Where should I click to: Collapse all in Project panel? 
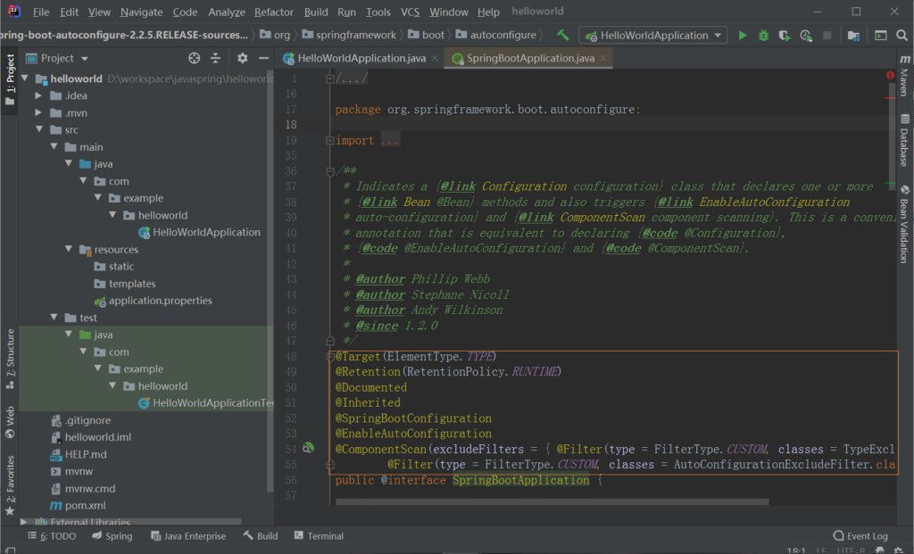click(216, 58)
